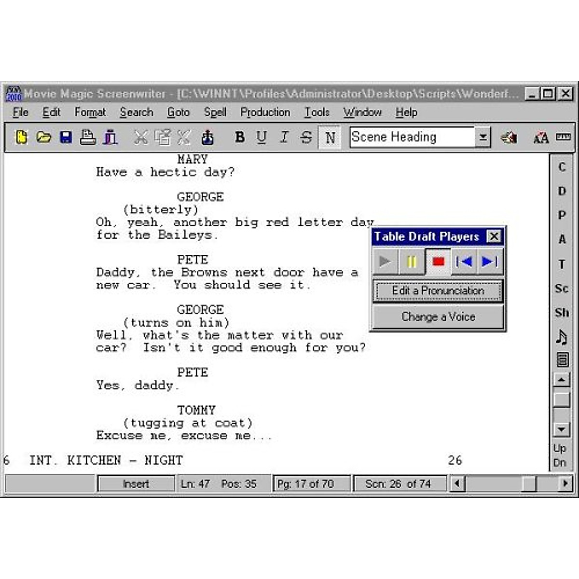Click the Sc scene heading sidebar button
The width and height of the screenshot is (579, 579).
click(562, 289)
